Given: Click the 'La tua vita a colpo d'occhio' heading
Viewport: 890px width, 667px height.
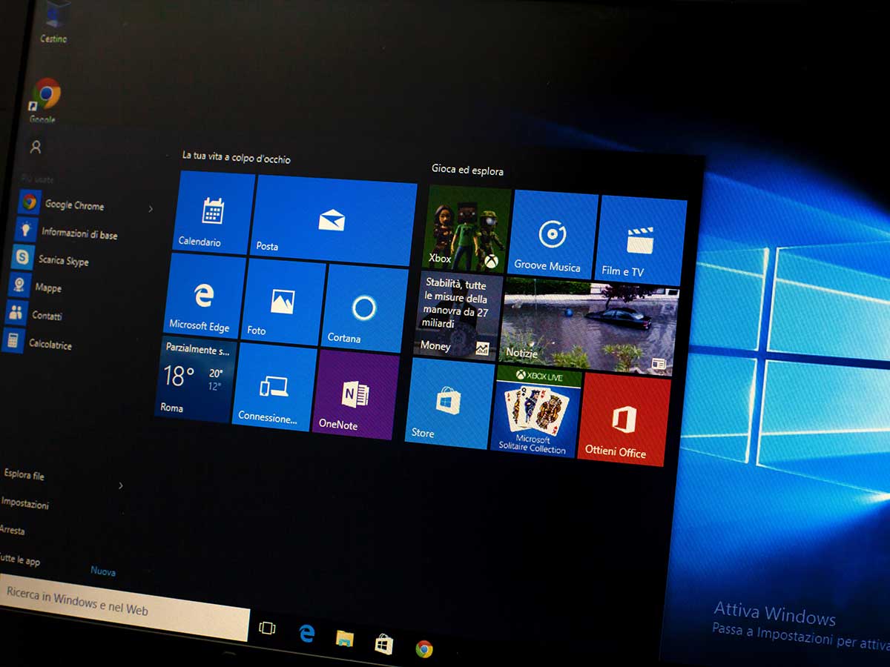Looking at the screenshot, I should 237,158.
